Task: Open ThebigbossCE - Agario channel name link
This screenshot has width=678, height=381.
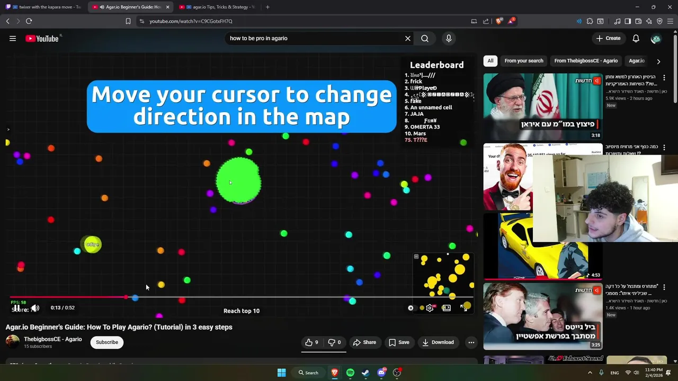Action: click(x=53, y=339)
